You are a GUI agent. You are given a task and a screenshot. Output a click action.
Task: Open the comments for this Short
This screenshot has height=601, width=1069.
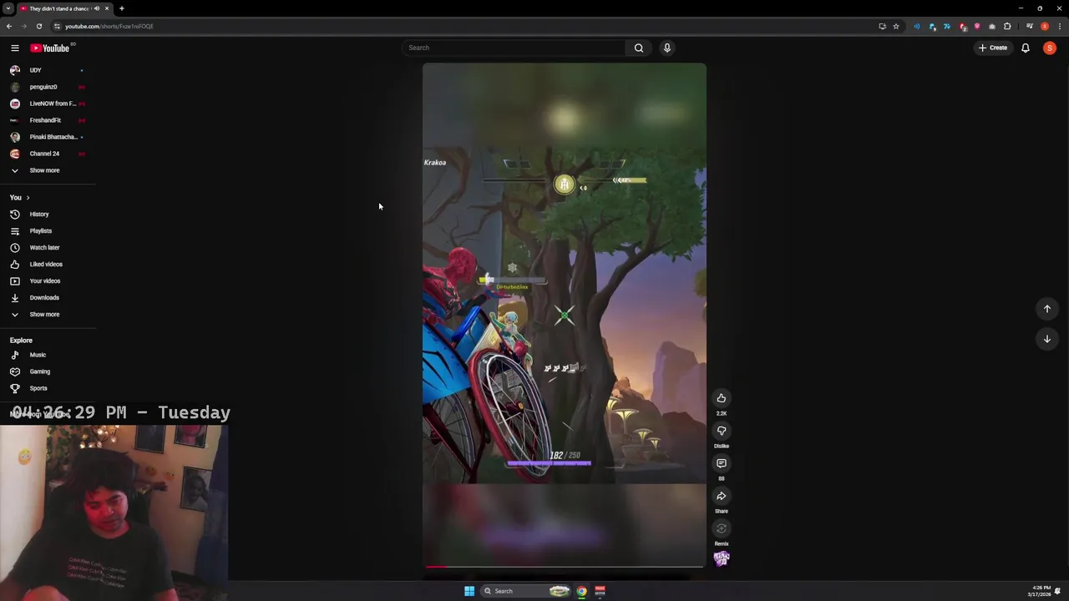[x=722, y=463]
